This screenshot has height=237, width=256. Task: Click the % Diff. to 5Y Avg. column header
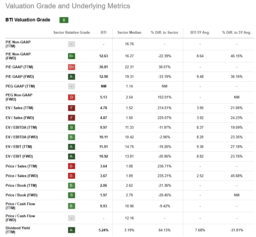point(237,32)
